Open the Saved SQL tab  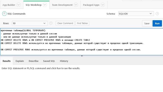click(49, 61)
